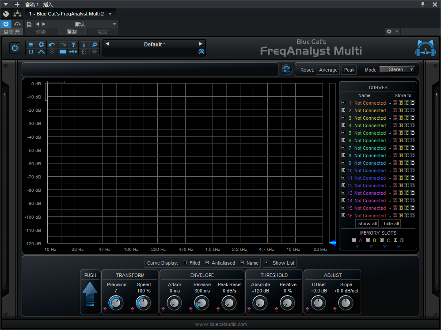The image size is (441, 330).
Task: Toggle the curve shape toolbar icon
Action: 42,52
